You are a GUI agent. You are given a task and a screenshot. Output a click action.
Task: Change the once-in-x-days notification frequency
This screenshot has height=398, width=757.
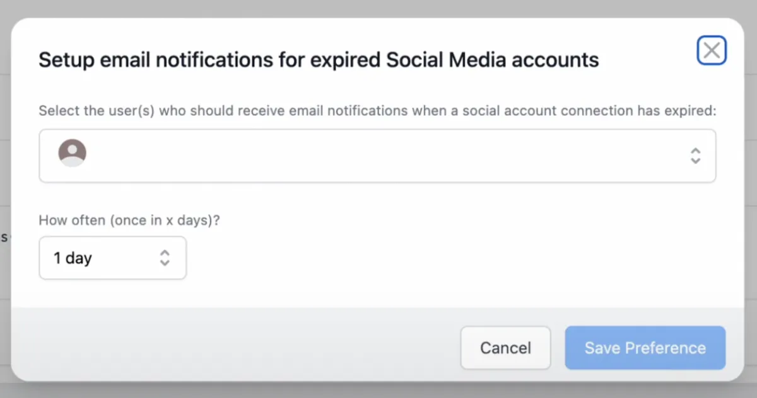(x=113, y=258)
